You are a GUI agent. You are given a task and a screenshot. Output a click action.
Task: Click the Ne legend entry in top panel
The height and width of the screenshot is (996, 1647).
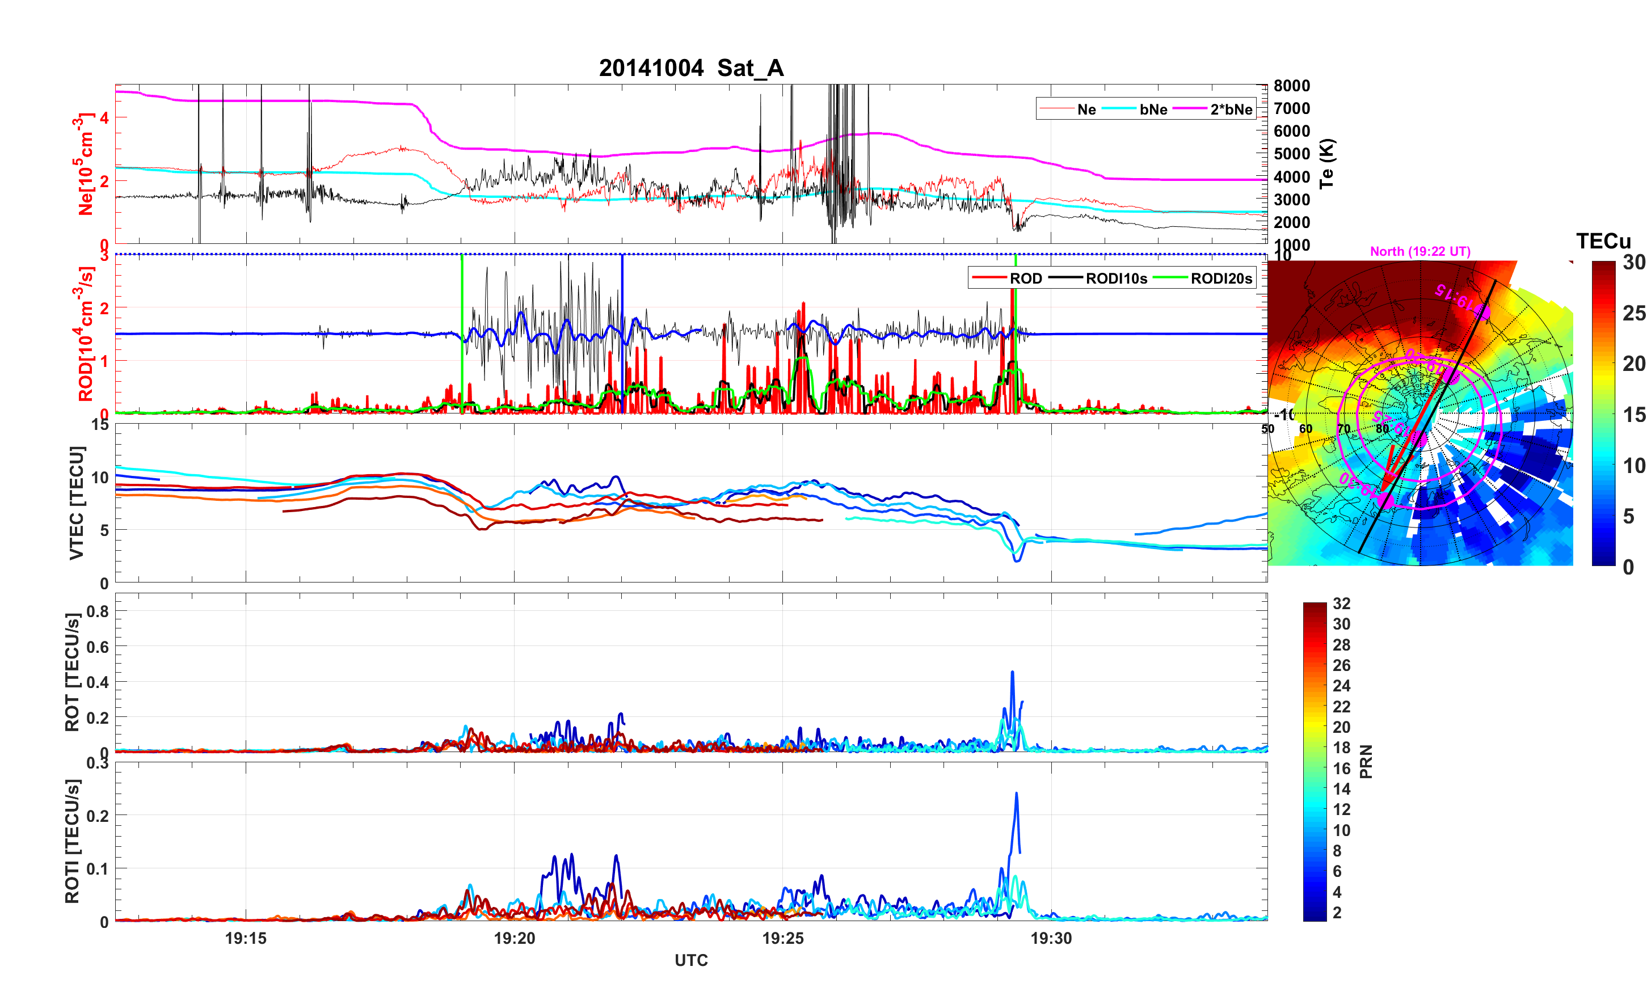[x=1086, y=109]
